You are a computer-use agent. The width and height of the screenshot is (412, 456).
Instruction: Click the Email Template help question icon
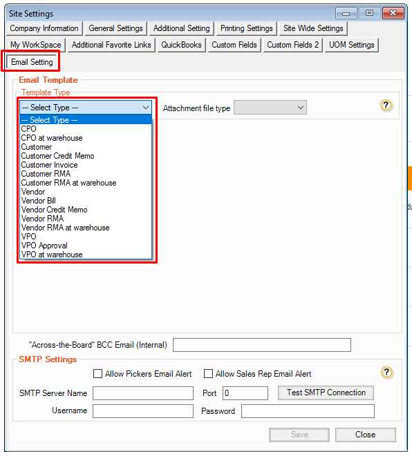(x=386, y=106)
